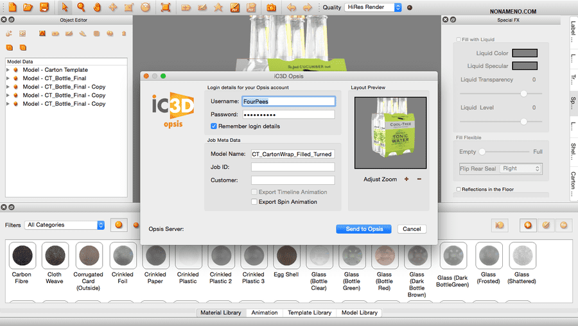Click the New Document toolbar icon
The width and height of the screenshot is (578, 326).
coord(13,8)
